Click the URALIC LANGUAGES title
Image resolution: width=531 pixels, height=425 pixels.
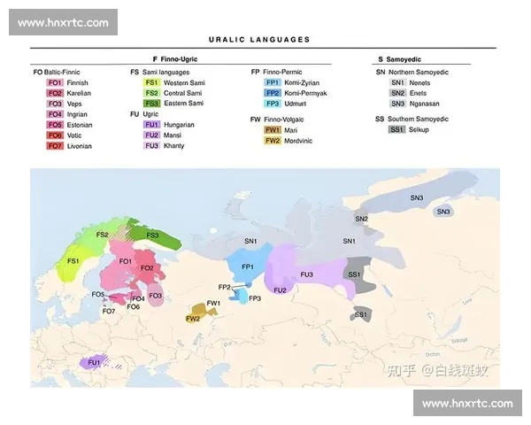point(259,40)
